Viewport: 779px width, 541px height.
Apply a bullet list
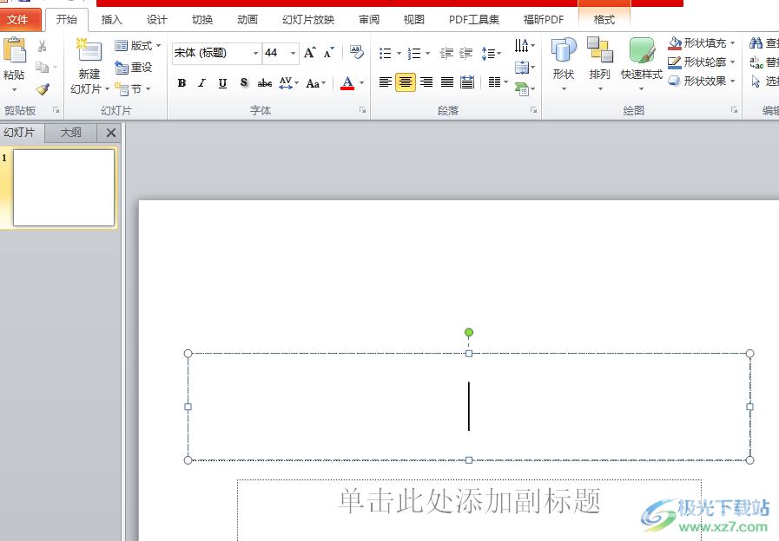386,53
